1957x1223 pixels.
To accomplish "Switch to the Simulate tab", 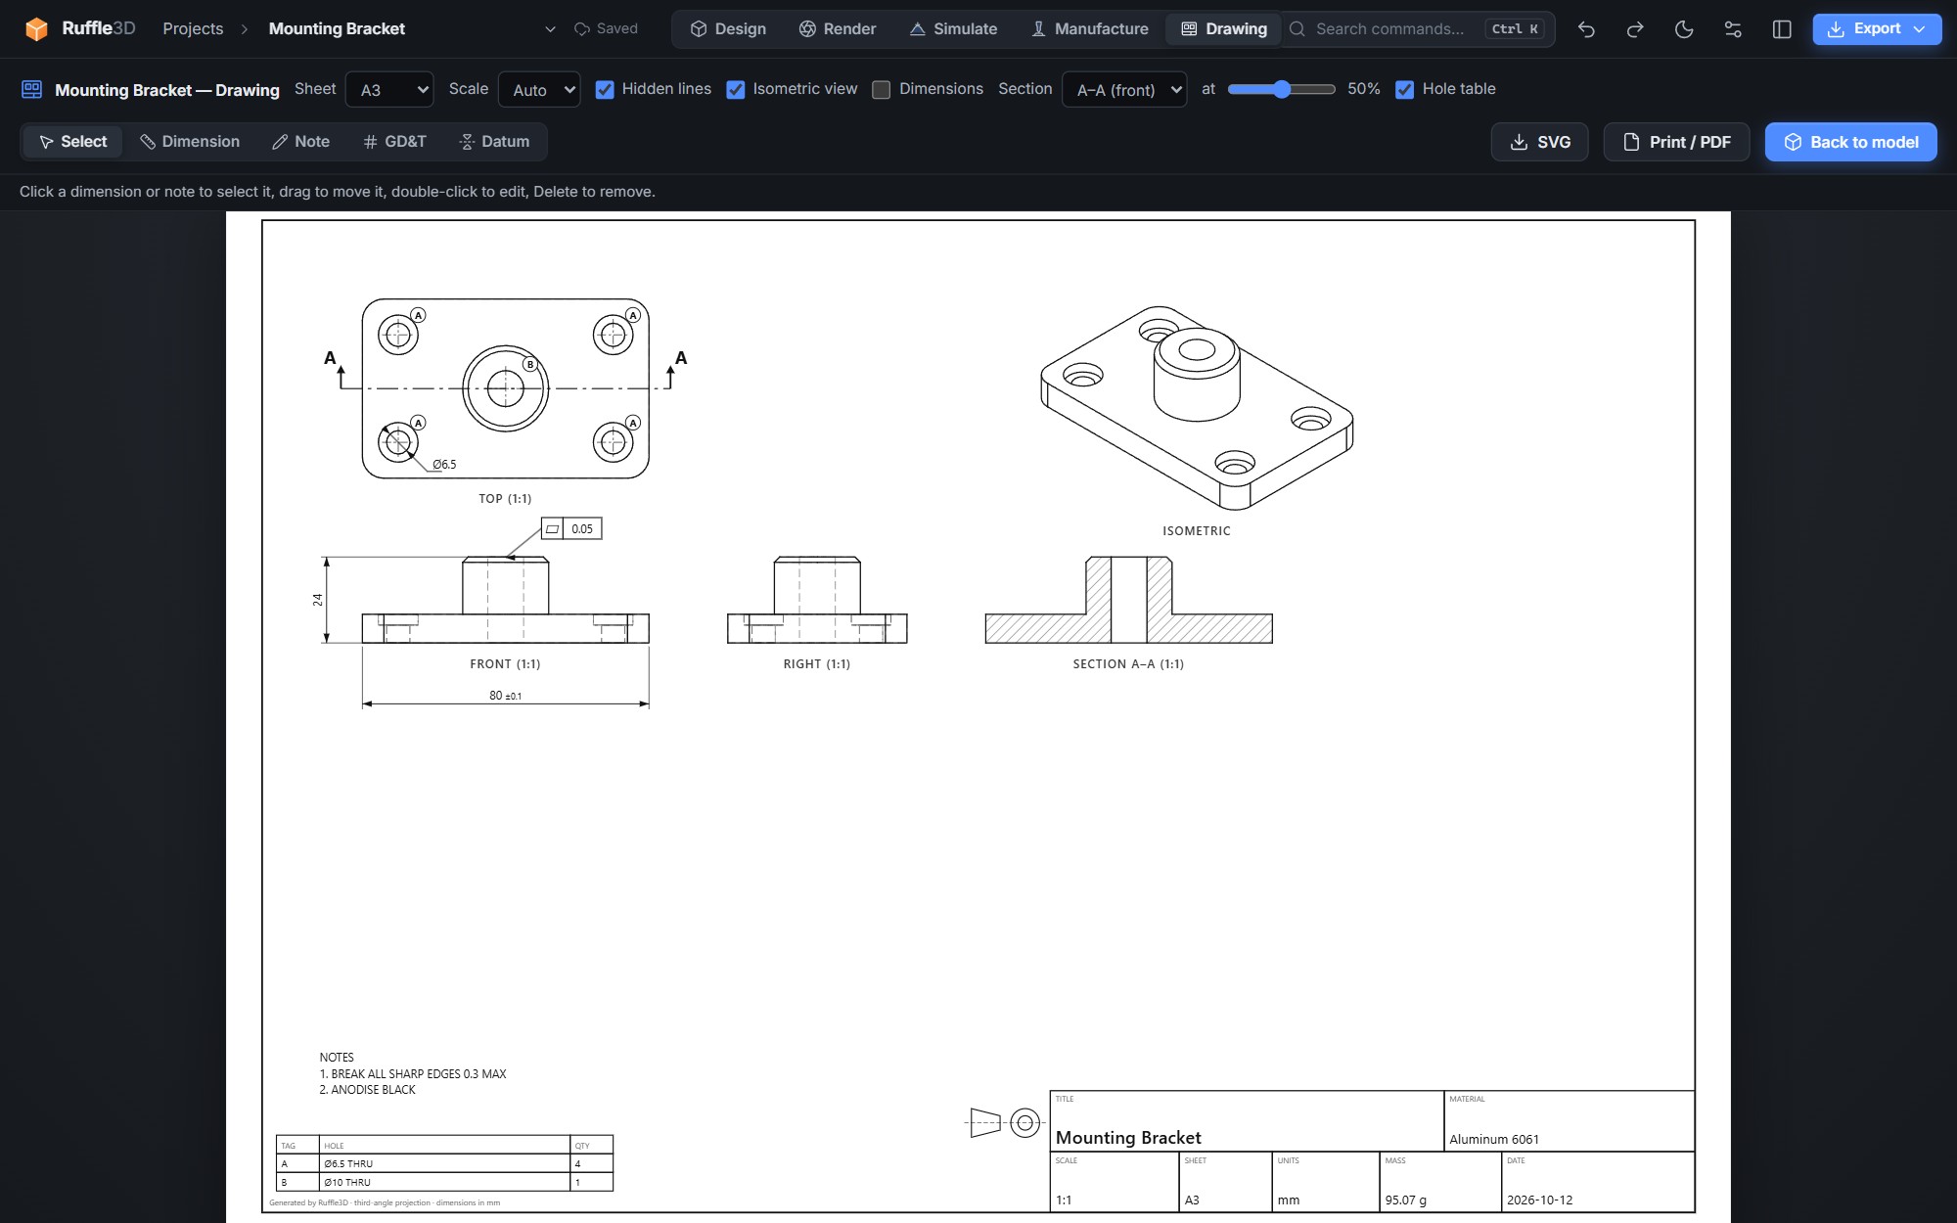I will tap(954, 29).
